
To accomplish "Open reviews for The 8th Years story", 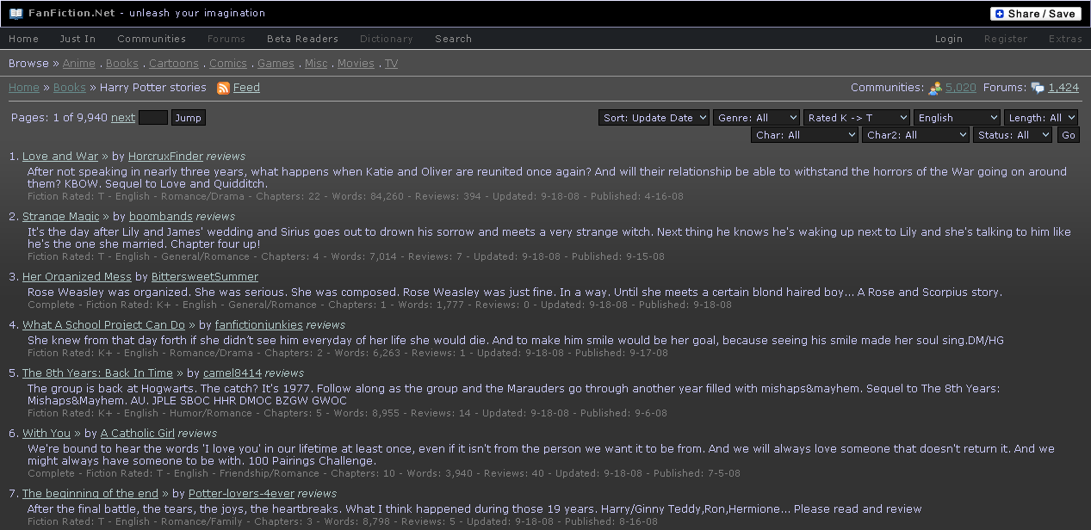I will click(x=285, y=373).
